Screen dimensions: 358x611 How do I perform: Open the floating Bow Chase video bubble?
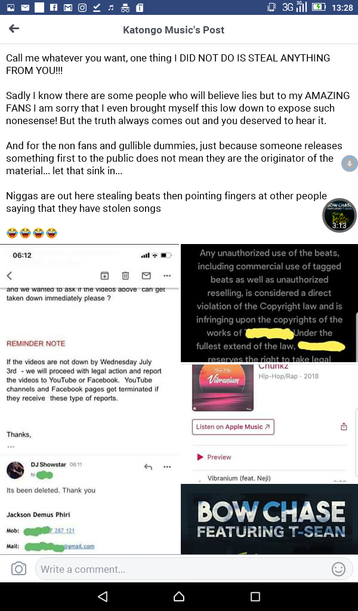(340, 215)
